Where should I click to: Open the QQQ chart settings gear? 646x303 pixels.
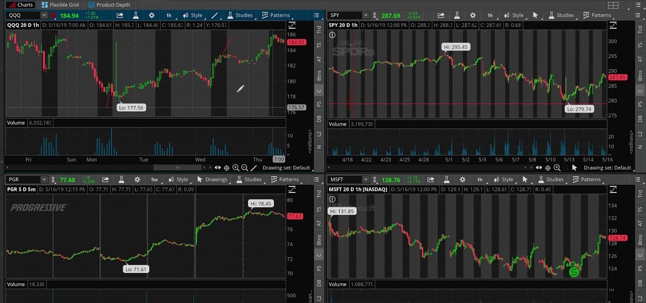(152, 15)
